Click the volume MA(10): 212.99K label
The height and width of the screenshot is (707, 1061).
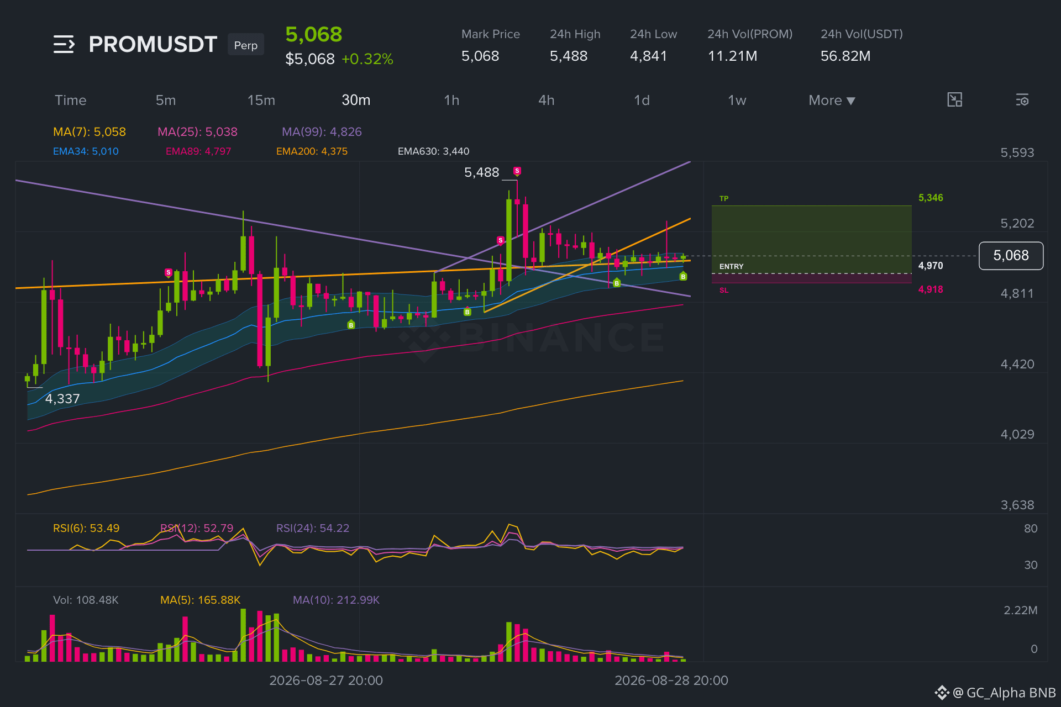click(x=336, y=600)
